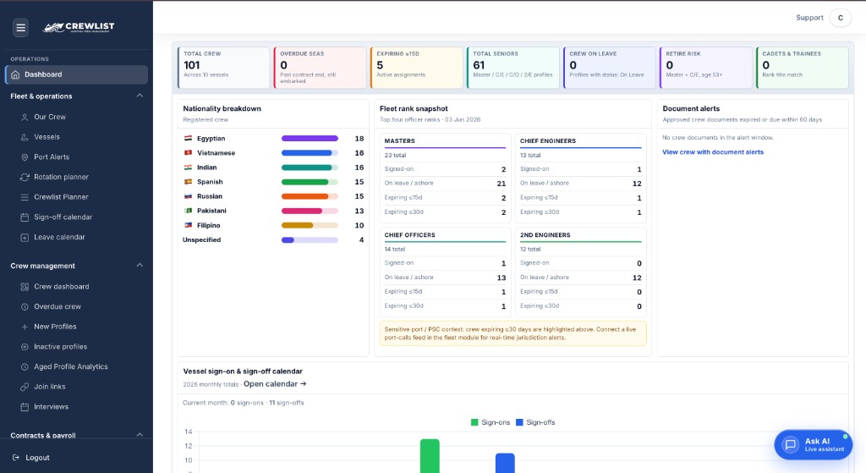Select the Total Seniors stat card
The height and width of the screenshot is (473, 866).
coord(513,68)
